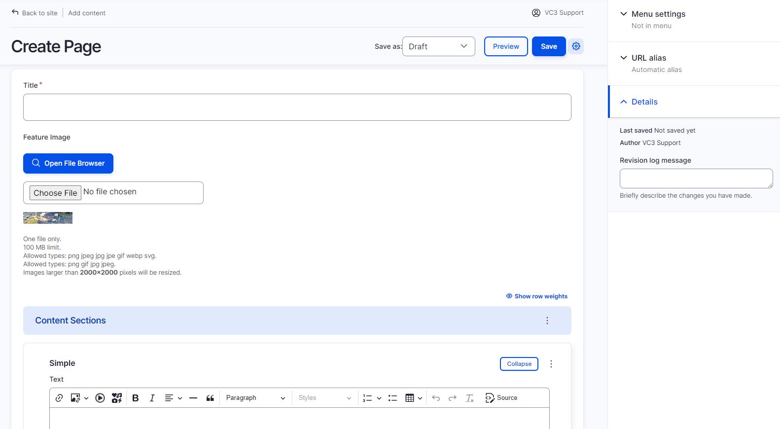Click into the Title input field
The height and width of the screenshot is (429, 780).
point(297,107)
